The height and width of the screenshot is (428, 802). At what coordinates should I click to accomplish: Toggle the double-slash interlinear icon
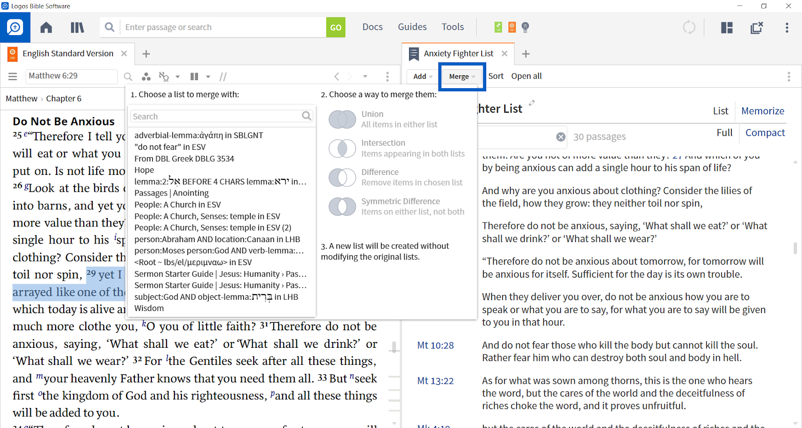point(223,77)
